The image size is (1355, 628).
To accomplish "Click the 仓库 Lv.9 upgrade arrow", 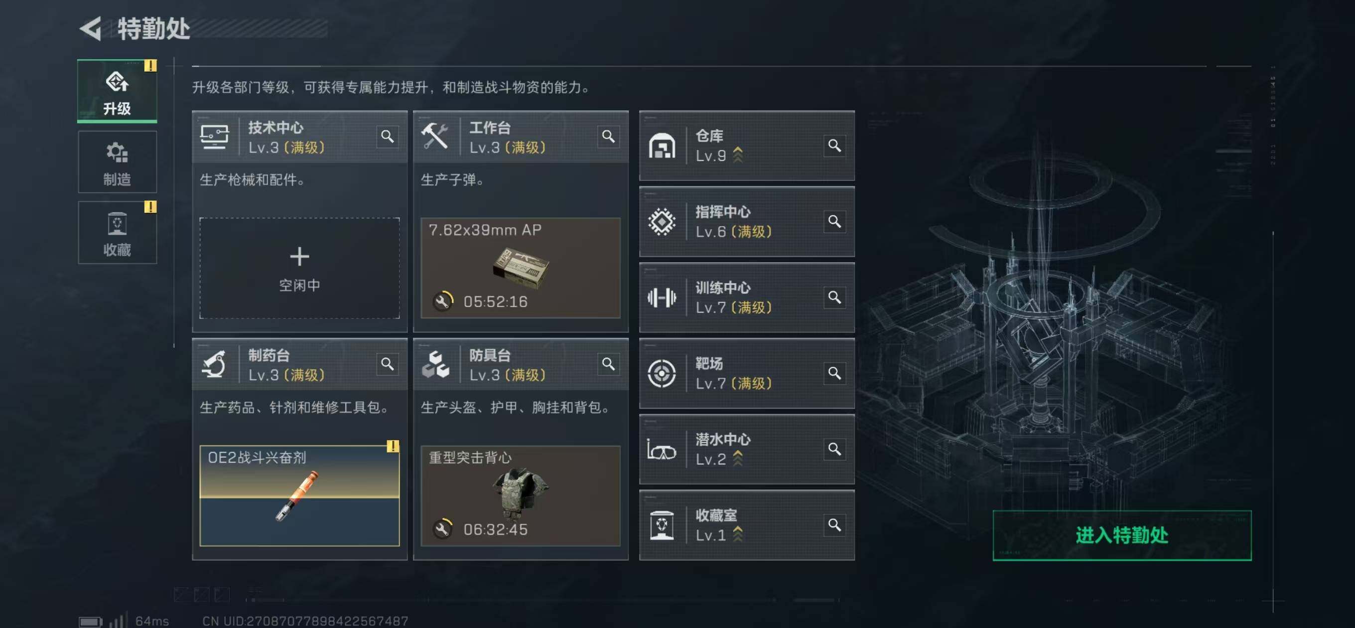I will click(x=738, y=155).
